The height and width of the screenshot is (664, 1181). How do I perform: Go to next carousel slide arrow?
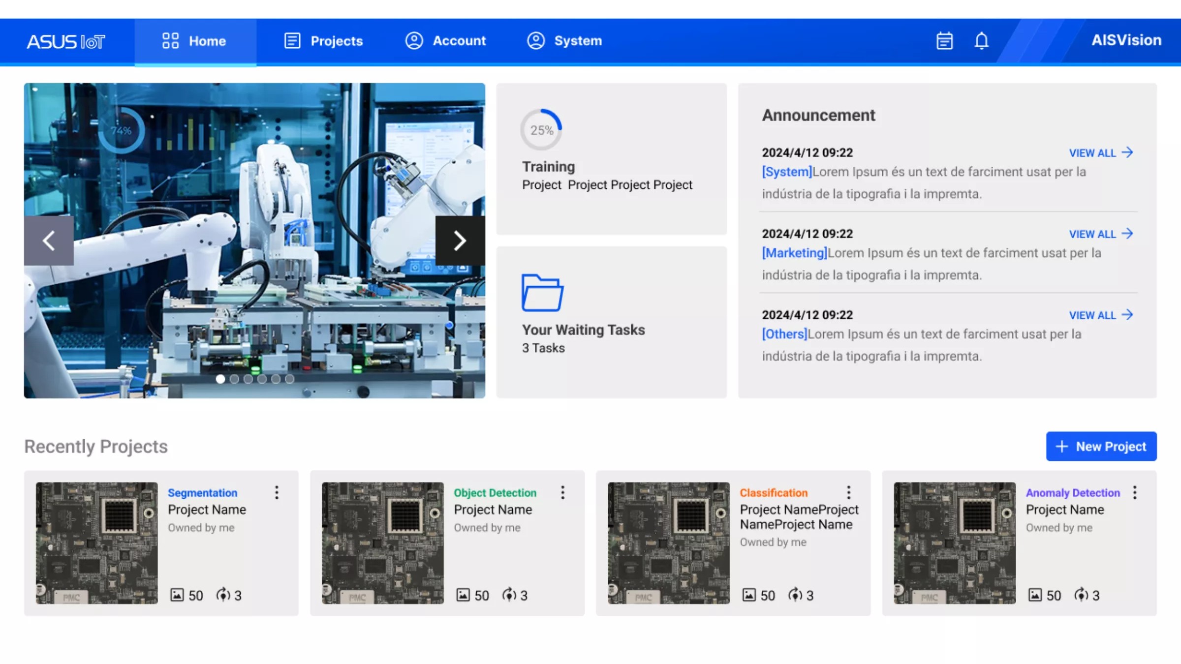click(x=460, y=241)
